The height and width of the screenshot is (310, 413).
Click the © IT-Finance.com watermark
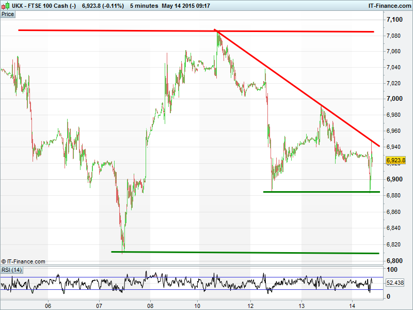23,261
